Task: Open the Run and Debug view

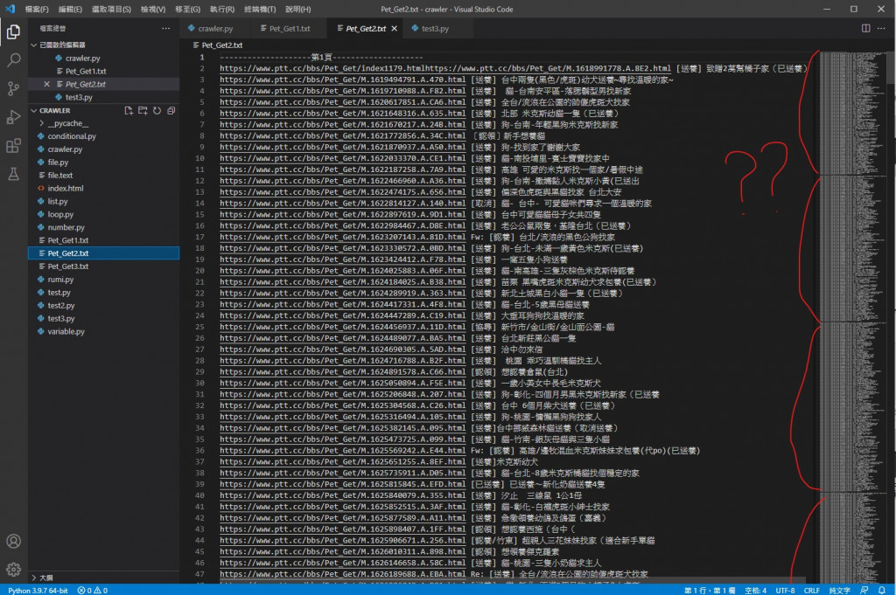Action: 13,117
